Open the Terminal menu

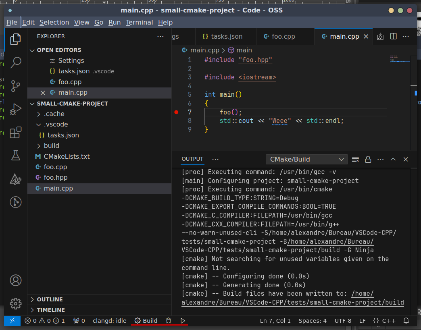pos(139,22)
